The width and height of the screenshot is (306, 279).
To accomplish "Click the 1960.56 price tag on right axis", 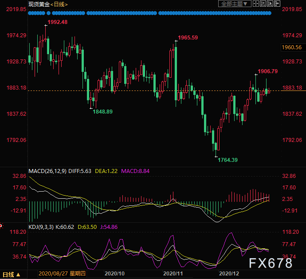I will point(291,47).
